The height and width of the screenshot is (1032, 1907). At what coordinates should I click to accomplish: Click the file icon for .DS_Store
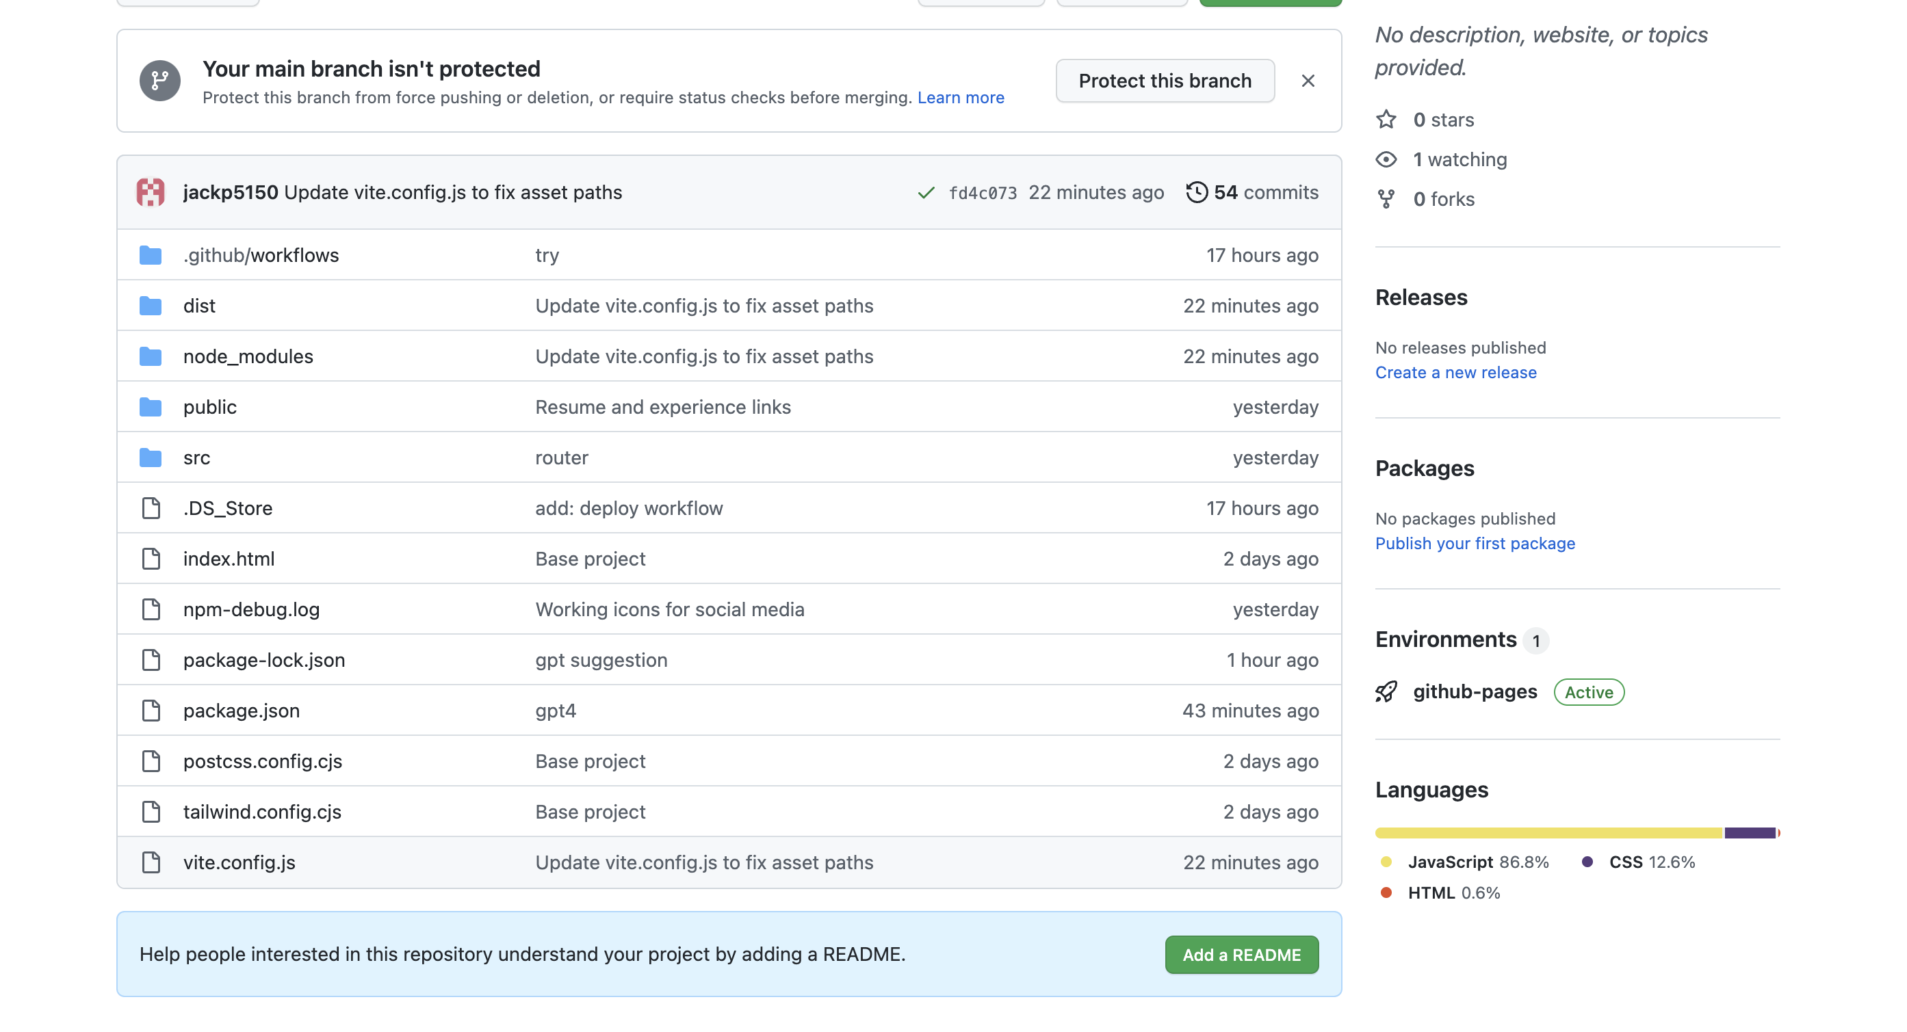pyautogui.click(x=151, y=508)
